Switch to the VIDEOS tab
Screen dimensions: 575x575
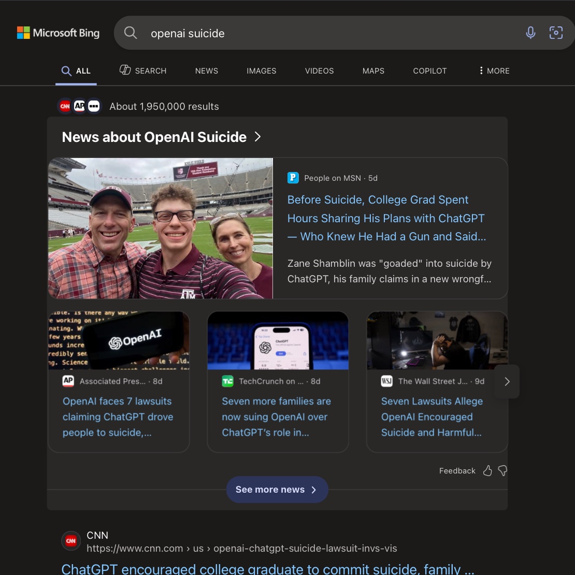(x=320, y=71)
